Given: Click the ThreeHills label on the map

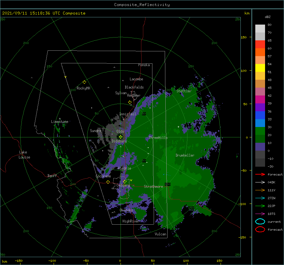Looking at the screenshot, I should coord(158,138).
